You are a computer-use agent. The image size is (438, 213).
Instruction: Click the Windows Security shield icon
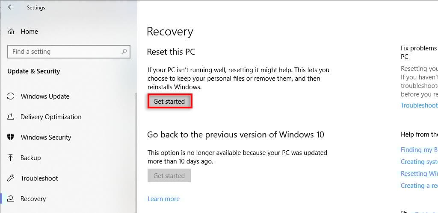[11, 137]
